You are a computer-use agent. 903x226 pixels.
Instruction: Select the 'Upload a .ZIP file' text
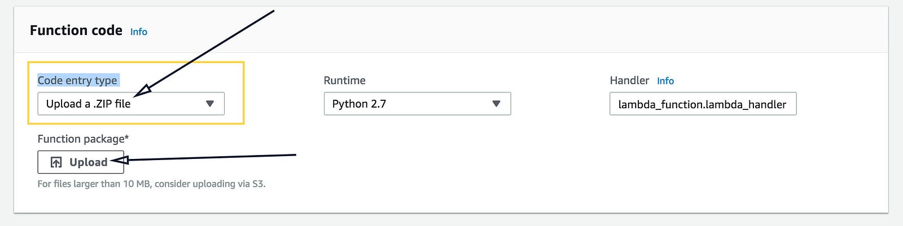(88, 104)
